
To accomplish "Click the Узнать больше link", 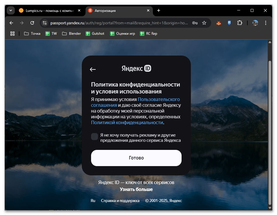I will click(x=136, y=189).
